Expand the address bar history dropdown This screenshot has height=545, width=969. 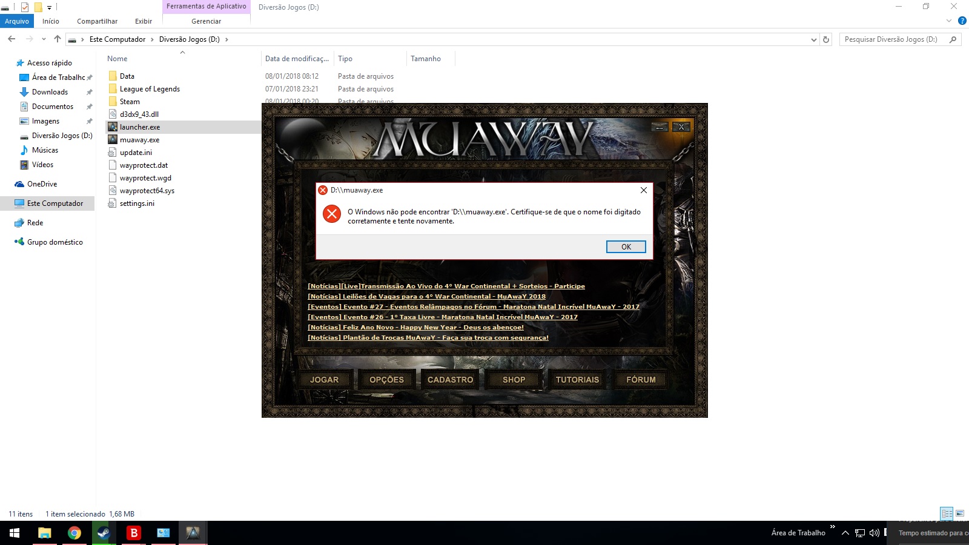point(813,39)
